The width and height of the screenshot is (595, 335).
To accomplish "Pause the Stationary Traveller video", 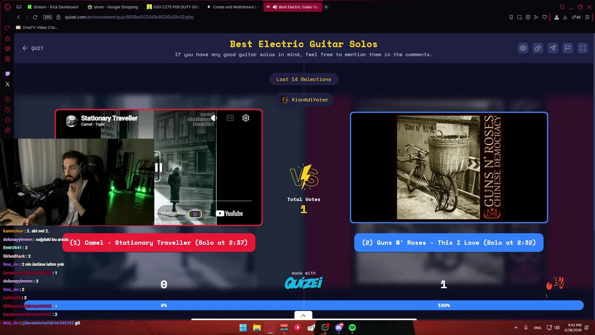I will coord(159,167).
